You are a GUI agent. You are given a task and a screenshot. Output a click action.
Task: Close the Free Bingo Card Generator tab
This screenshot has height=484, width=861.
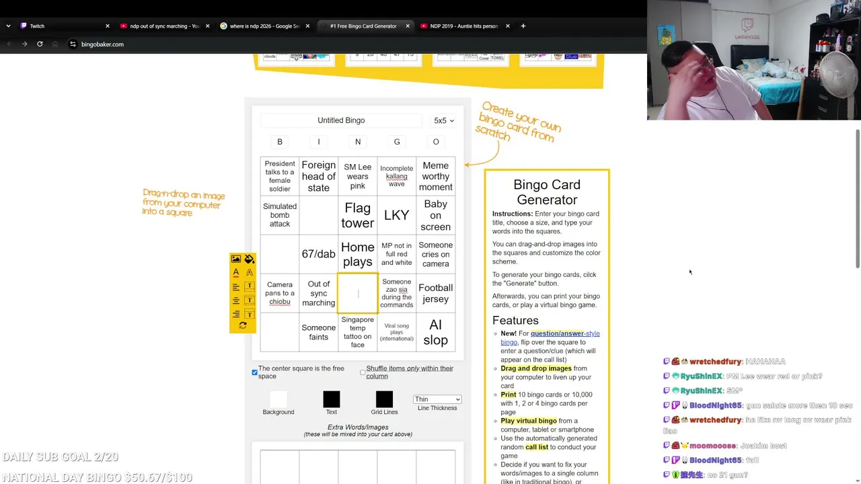(x=408, y=26)
